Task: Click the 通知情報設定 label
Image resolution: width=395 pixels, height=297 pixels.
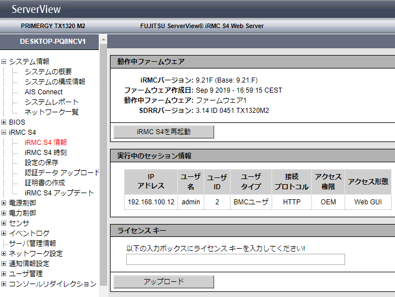Action: [29, 264]
